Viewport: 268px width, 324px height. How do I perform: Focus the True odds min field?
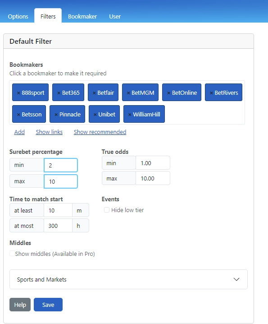(153, 163)
